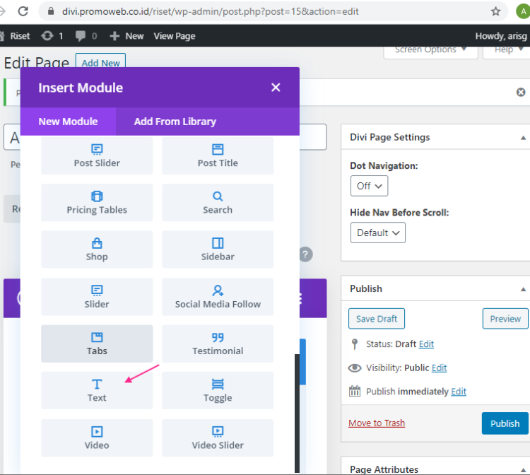
Task: Expand the Help panel
Action: click(507, 50)
